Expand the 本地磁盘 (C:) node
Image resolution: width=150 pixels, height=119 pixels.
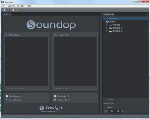pyautogui.click(x=107, y=28)
